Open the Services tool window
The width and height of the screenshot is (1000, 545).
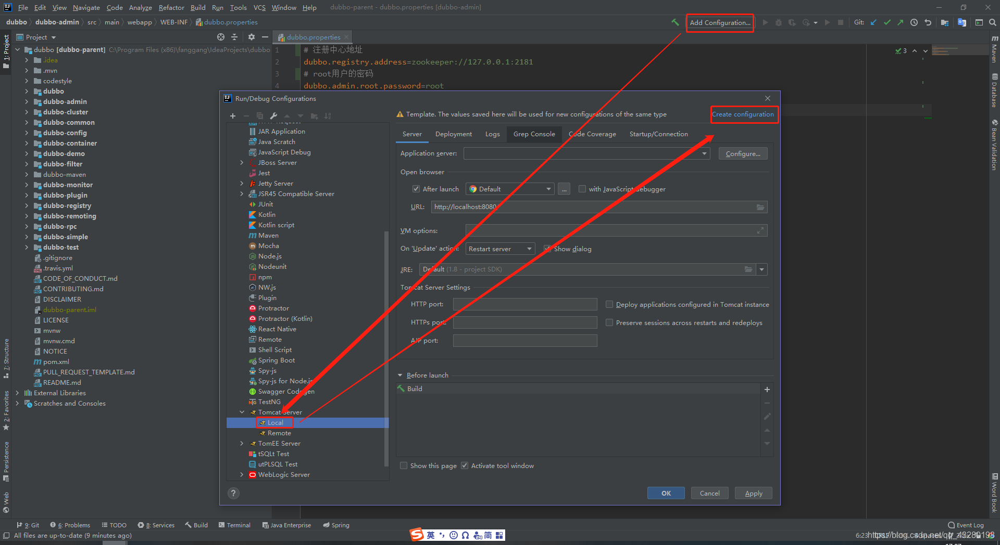pyautogui.click(x=156, y=525)
